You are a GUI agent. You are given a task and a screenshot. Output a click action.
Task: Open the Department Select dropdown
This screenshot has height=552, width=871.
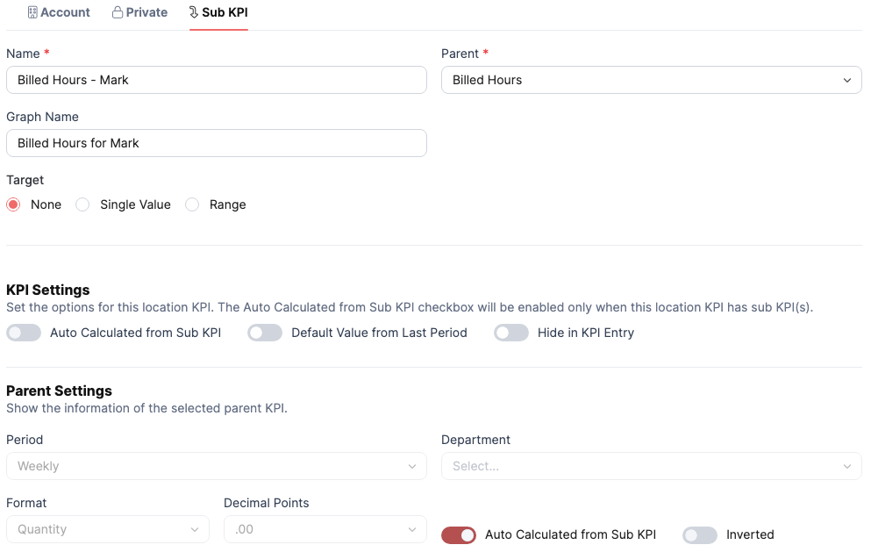click(651, 466)
